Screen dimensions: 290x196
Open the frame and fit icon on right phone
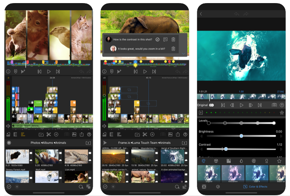204,187
